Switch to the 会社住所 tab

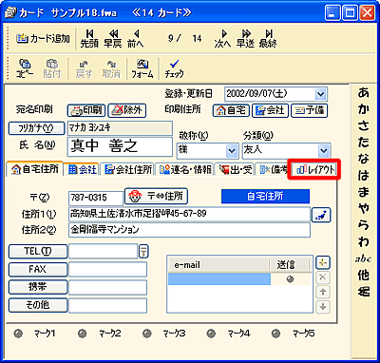coord(127,169)
